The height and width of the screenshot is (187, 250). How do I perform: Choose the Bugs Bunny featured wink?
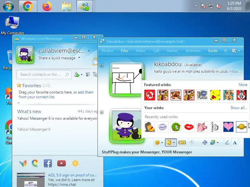(x=241, y=95)
